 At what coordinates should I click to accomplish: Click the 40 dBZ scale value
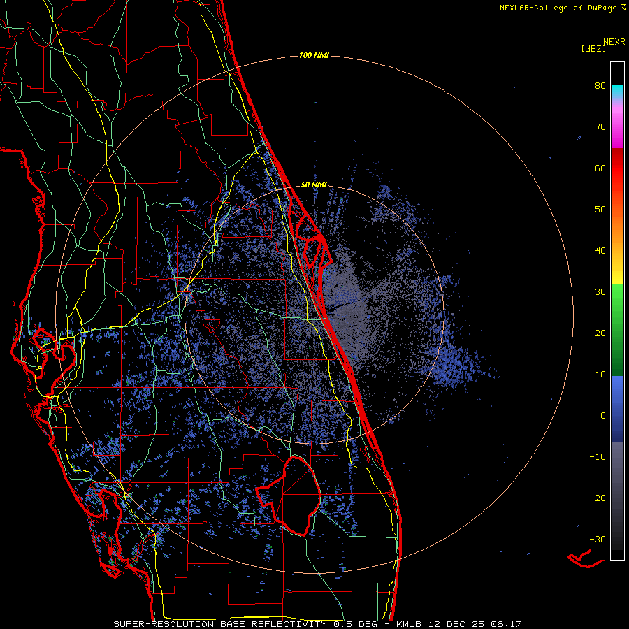(x=600, y=251)
